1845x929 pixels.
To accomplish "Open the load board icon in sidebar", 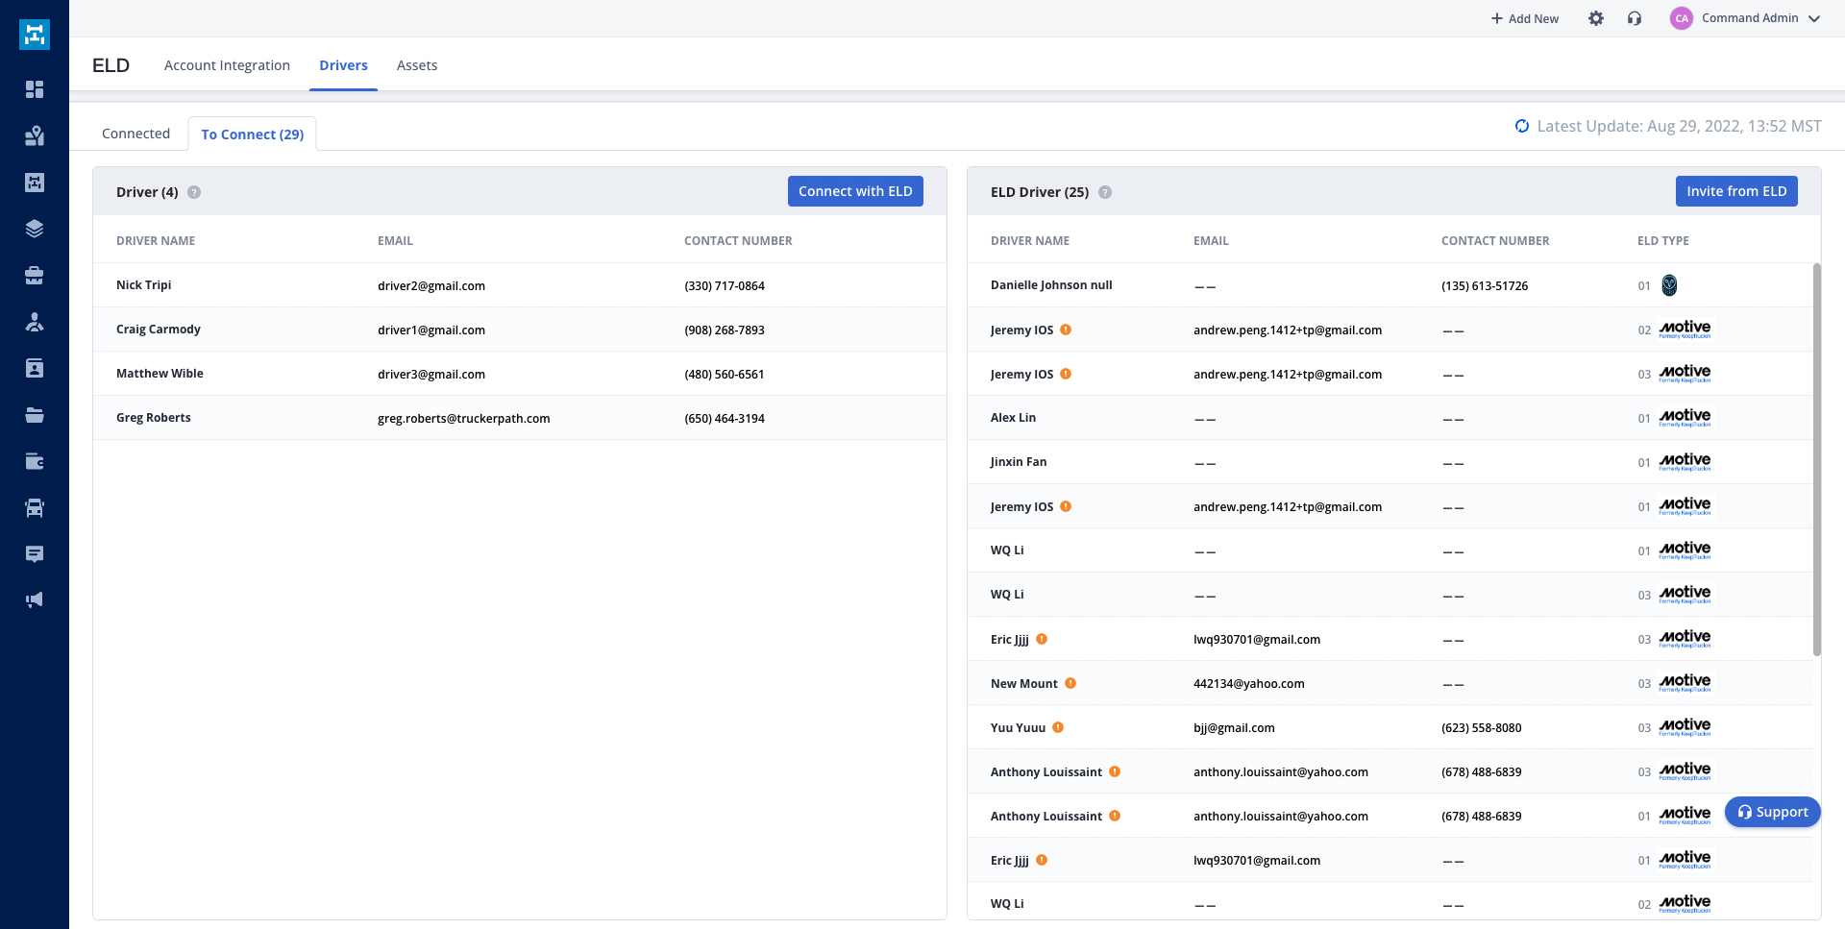I will (35, 183).
